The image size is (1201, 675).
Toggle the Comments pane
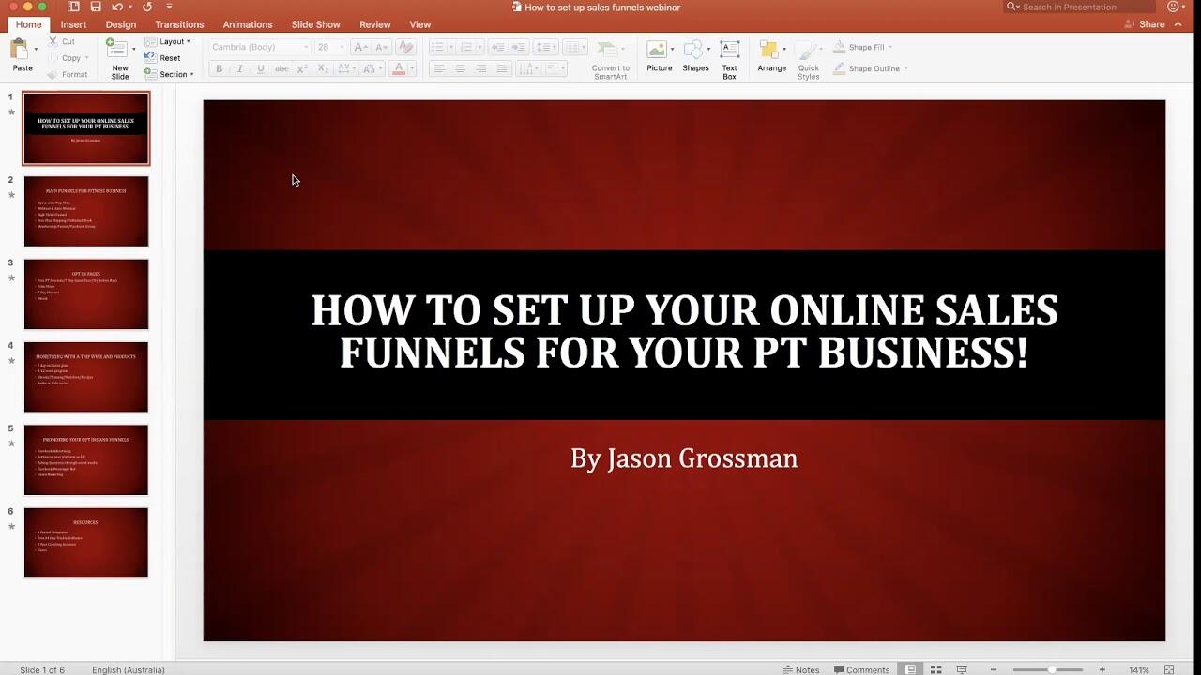pyautogui.click(x=860, y=669)
